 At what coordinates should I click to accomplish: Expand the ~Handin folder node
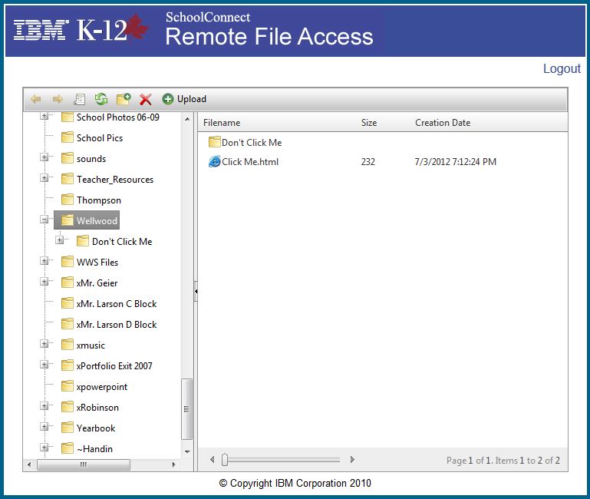[44, 447]
